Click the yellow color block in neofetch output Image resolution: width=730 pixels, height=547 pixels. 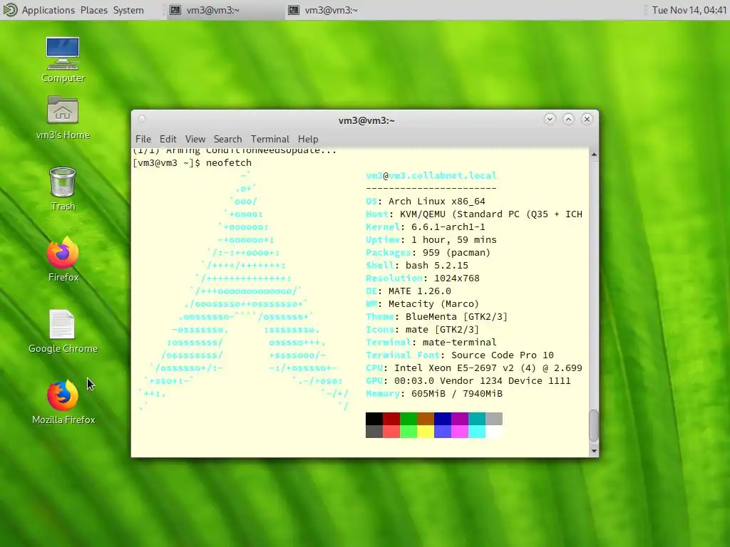pos(425,432)
